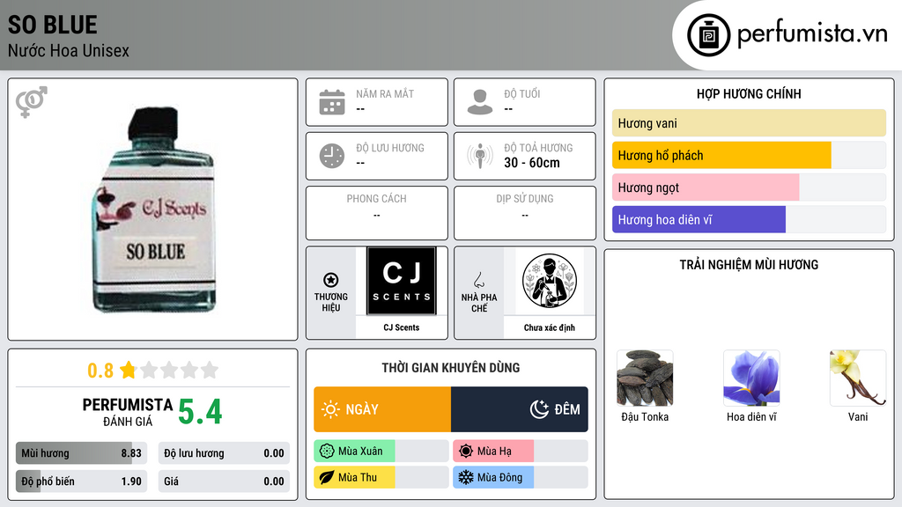Click the moon icon in the Đêm bar
Image resolution: width=902 pixels, height=507 pixels.
539,409
